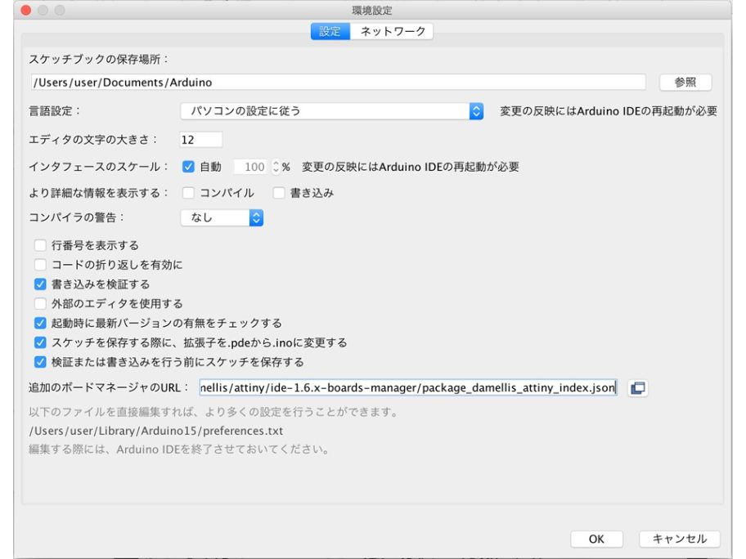Screen dimensions: 746x559
Task: Click the interface scale percent stepper arrows
Action: (276, 167)
